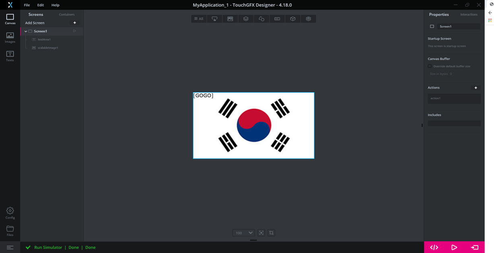Open the Buttons widget group

tap(214, 19)
